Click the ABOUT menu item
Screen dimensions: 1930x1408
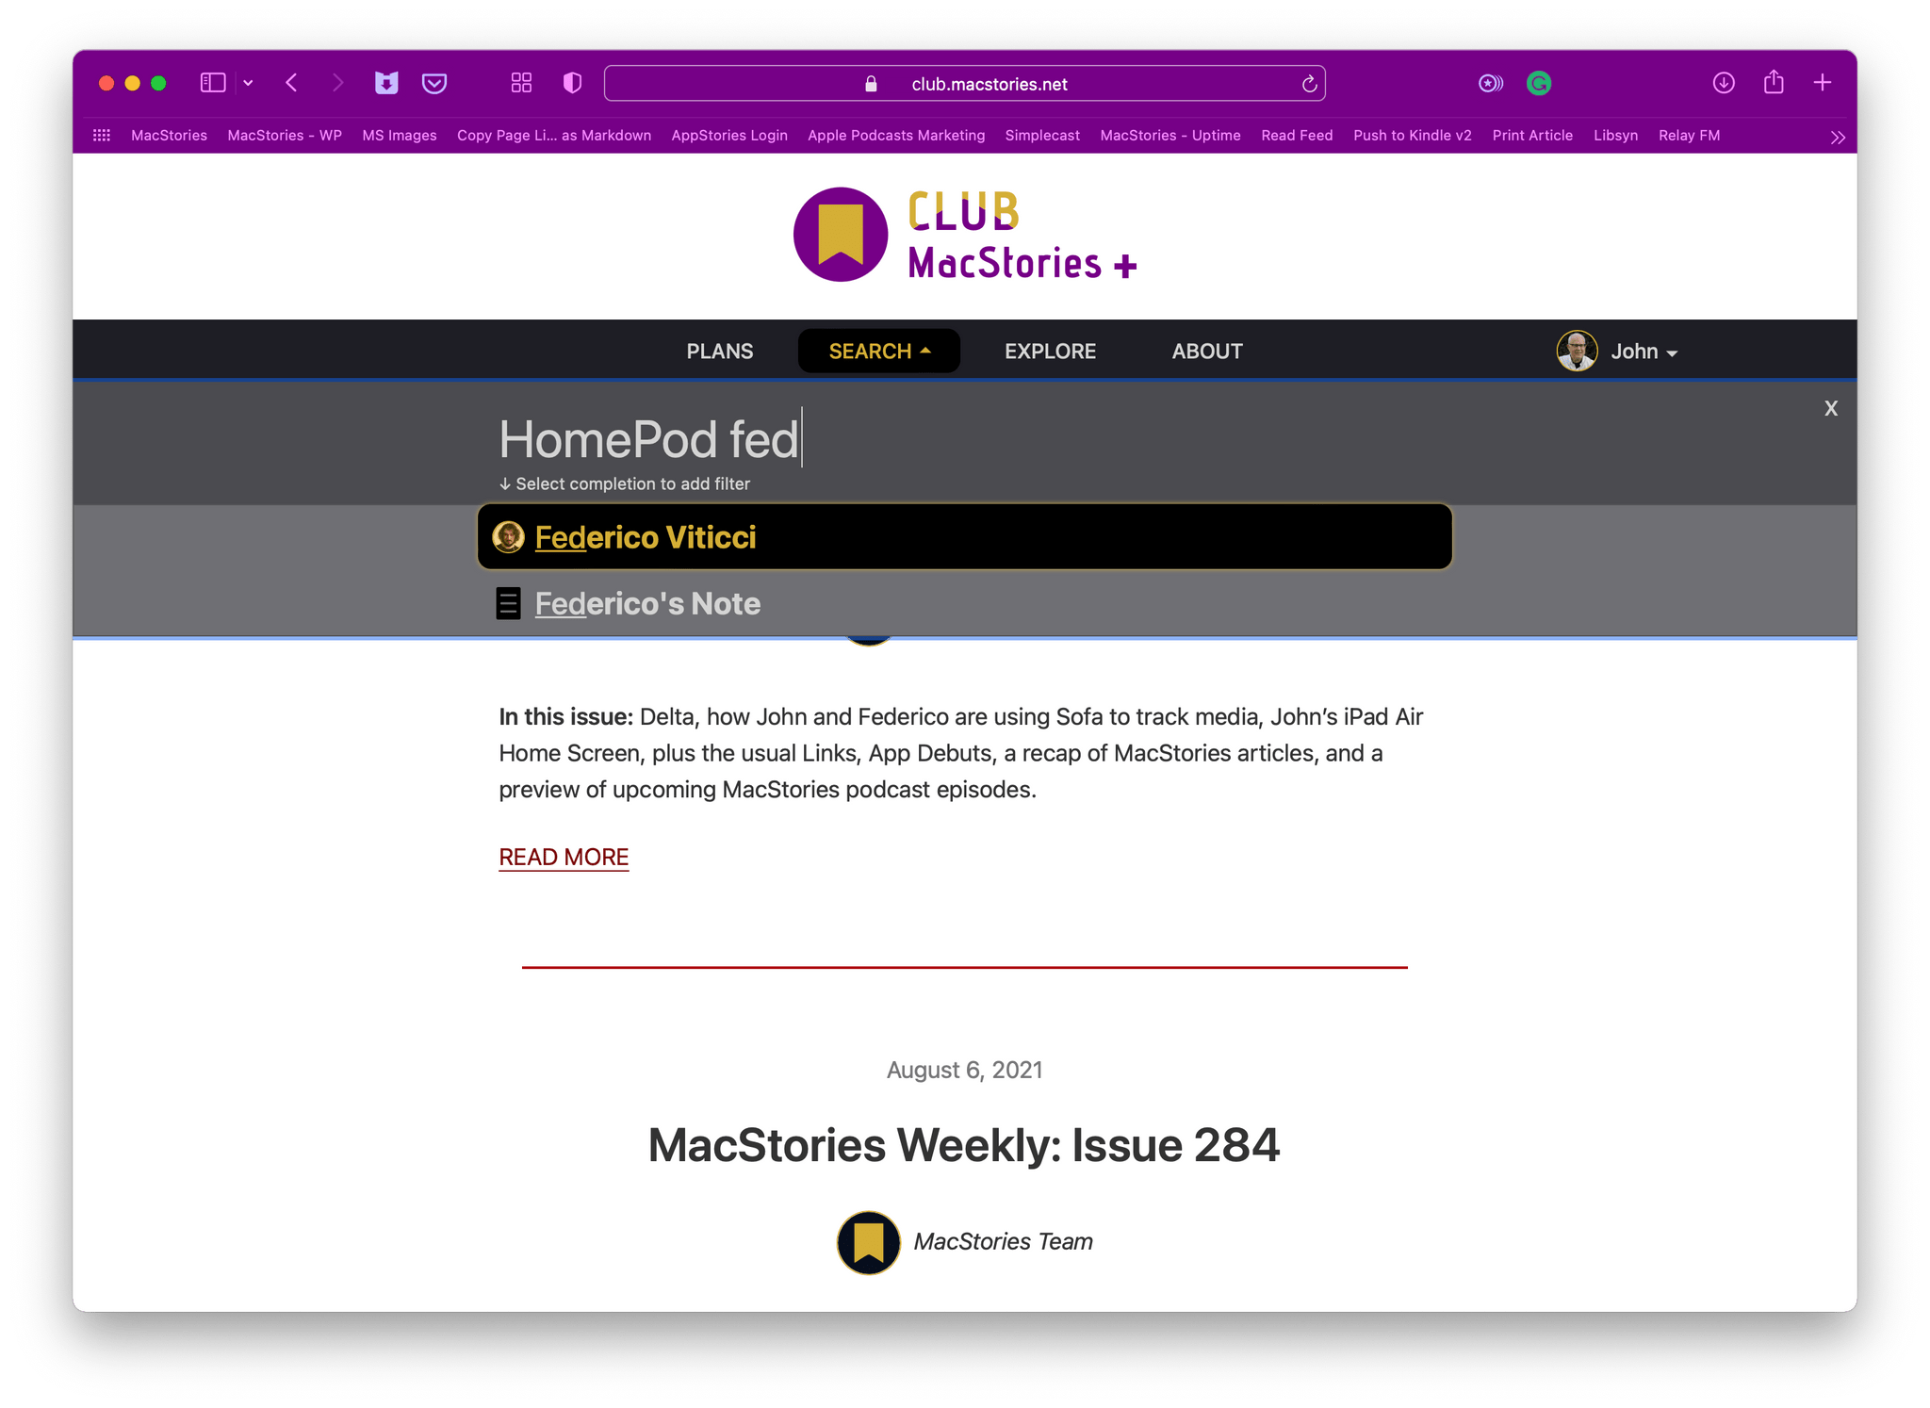point(1208,351)
